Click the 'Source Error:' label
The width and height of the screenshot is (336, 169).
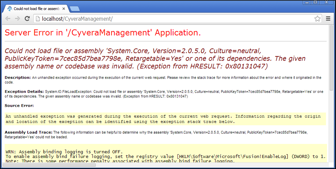19,105
